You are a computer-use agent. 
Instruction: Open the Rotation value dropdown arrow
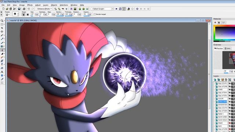[80, 15]
